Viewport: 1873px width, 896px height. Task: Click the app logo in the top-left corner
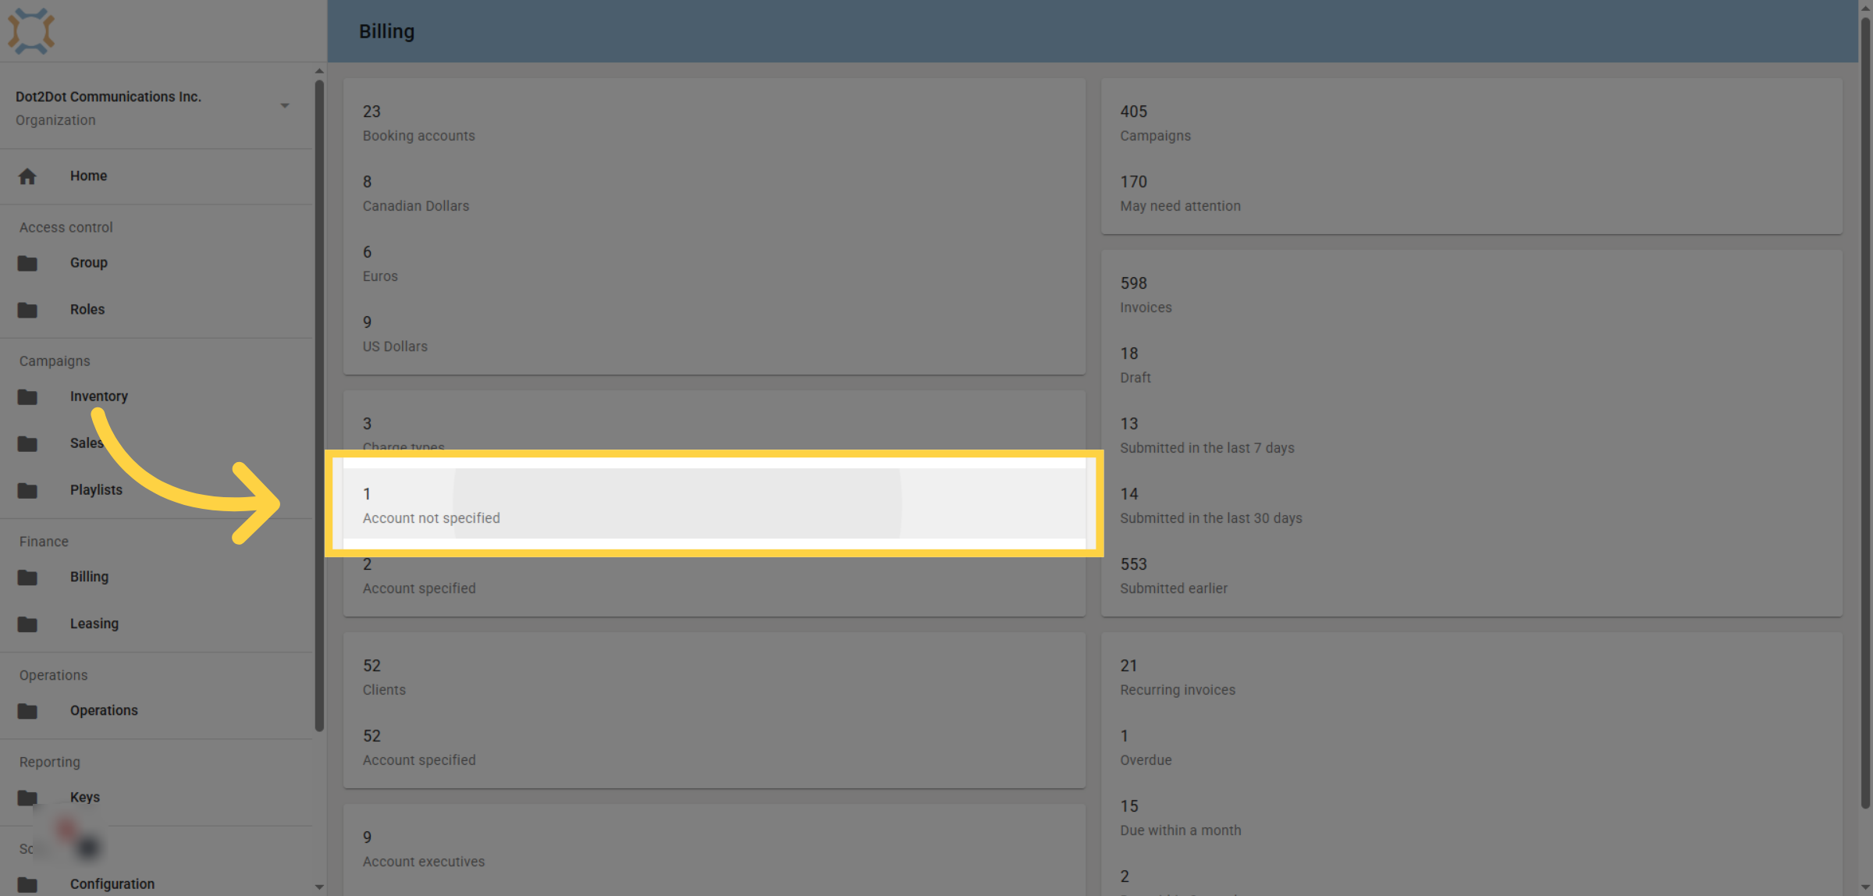click(31, 31)
